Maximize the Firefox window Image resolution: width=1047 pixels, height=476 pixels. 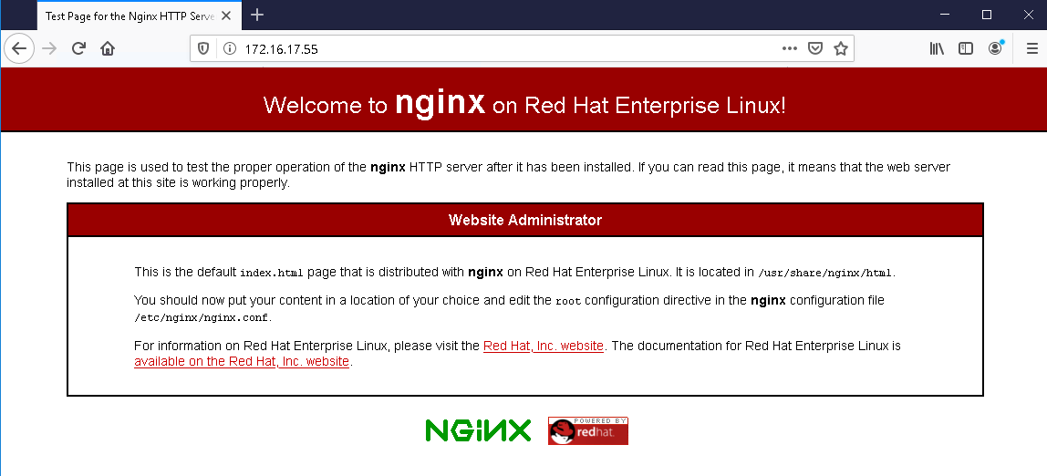pyautogui.click(x=986, y=15)
